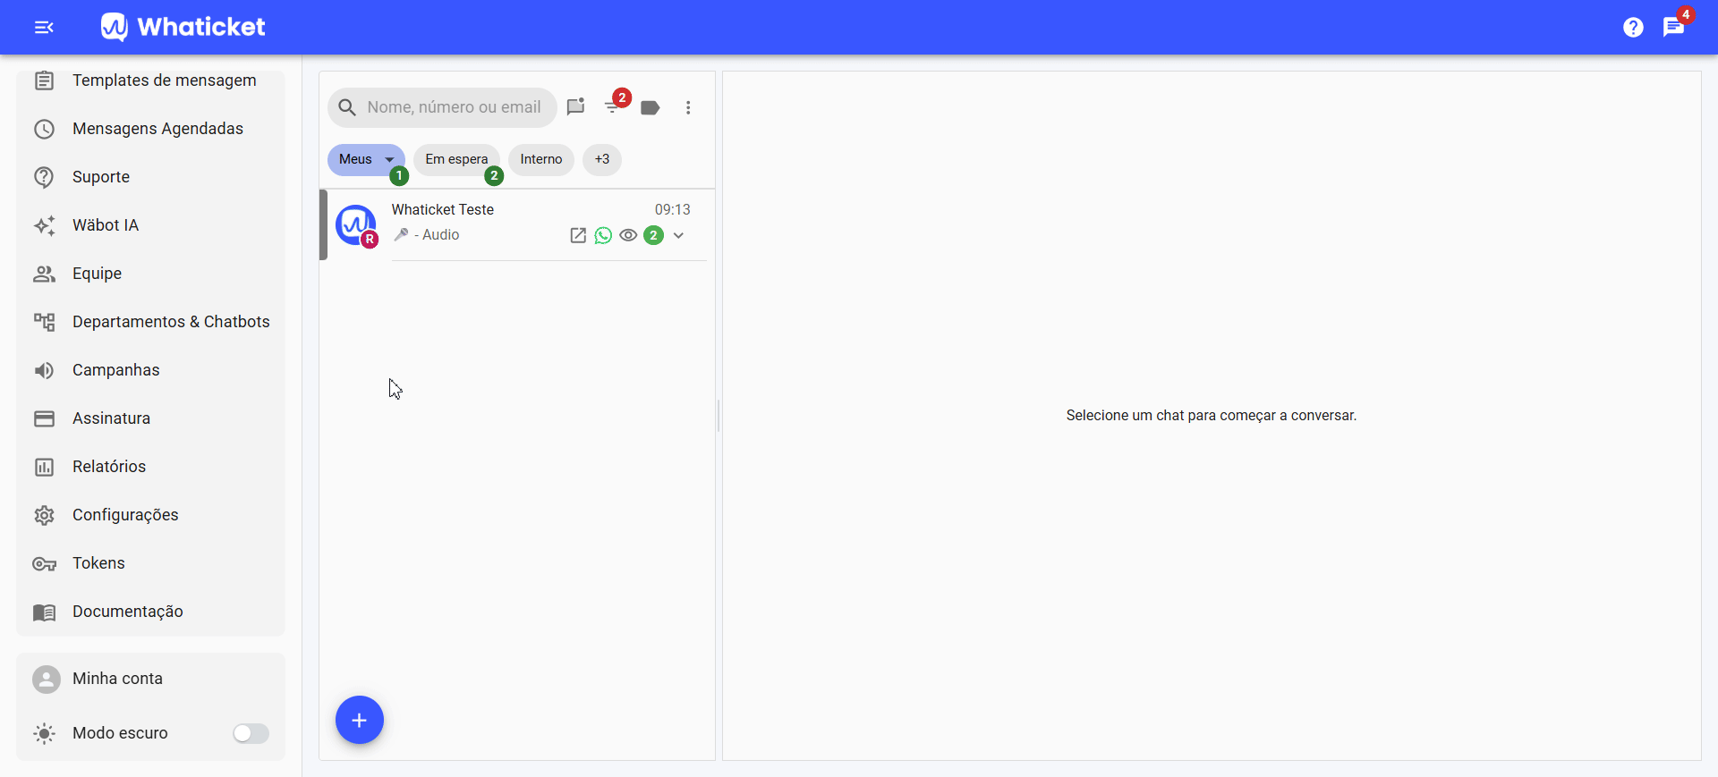
Task: Open the filter list icon
Action: click(613, 107)
